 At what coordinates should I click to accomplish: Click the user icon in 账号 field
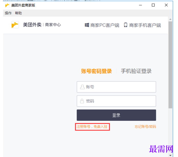pyautogui.click(x=82, y=87)
